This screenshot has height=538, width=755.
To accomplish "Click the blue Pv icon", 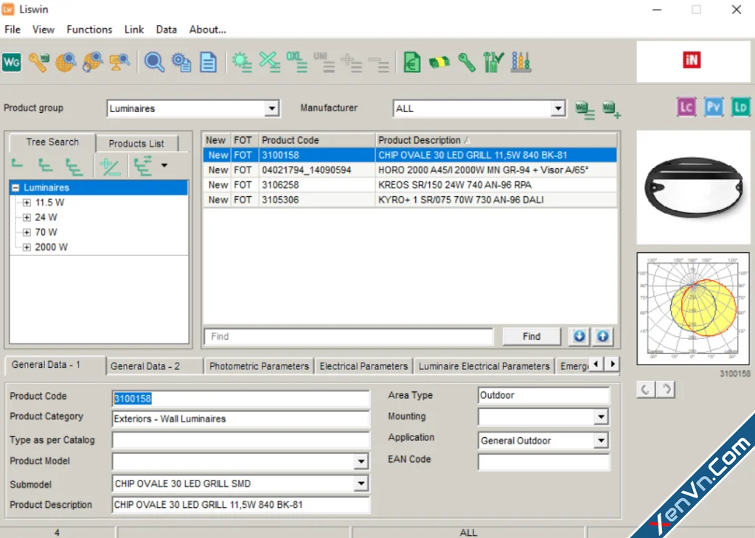I will tap(713, 107).
